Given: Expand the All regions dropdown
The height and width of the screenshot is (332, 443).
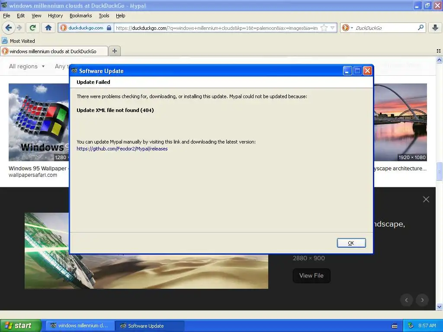Looking at the screenshot, I should [x=27, y=66].
